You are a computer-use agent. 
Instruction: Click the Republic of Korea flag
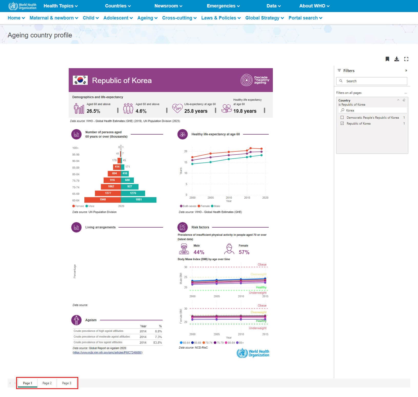pos(80,80)
